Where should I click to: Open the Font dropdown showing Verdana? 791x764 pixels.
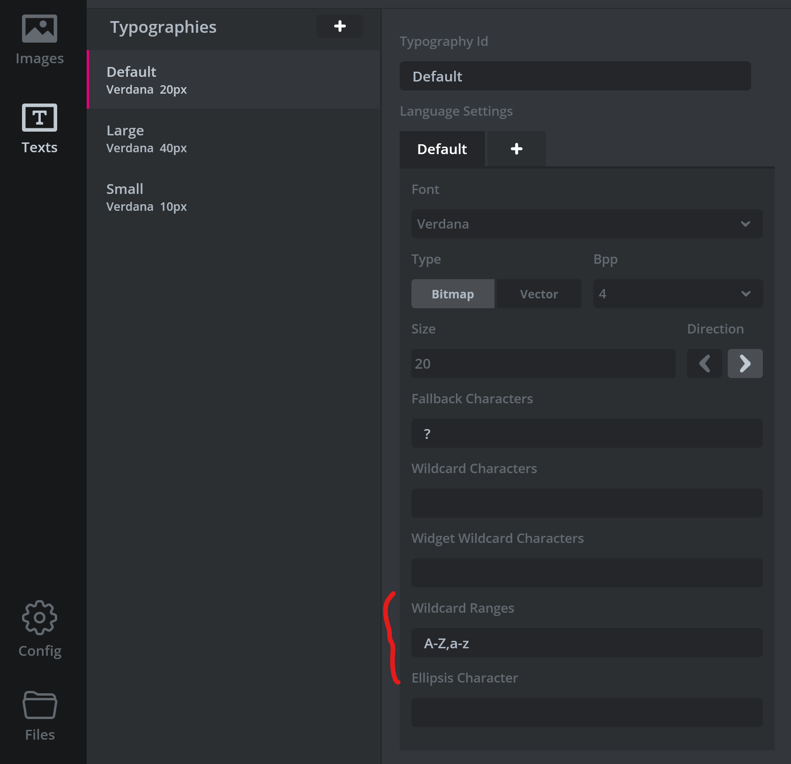coord(586,224)
